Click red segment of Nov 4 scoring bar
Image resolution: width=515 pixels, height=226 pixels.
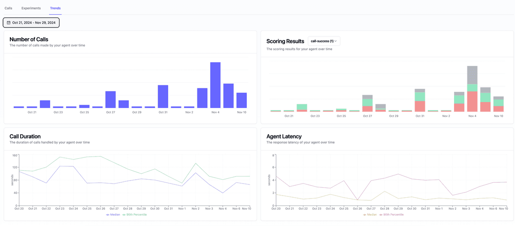pos(472,102)
